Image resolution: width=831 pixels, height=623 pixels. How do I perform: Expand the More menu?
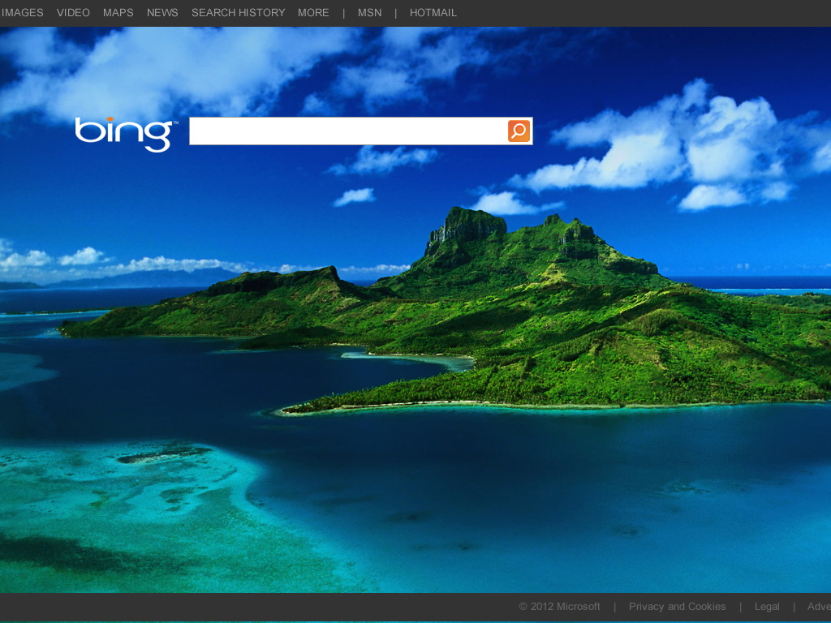click(313, 13)
